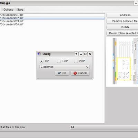Select Documents/03.pdf in the file list
The height and width of the screenshot is (138, 138).
point(52,21)
